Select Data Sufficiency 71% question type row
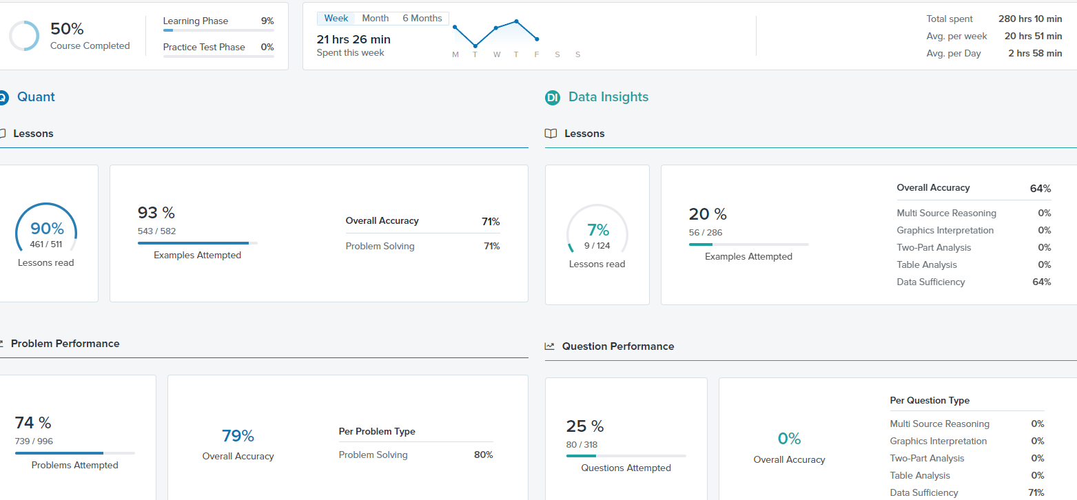This screenshot has width=1077, height=500. coord(967,492)
